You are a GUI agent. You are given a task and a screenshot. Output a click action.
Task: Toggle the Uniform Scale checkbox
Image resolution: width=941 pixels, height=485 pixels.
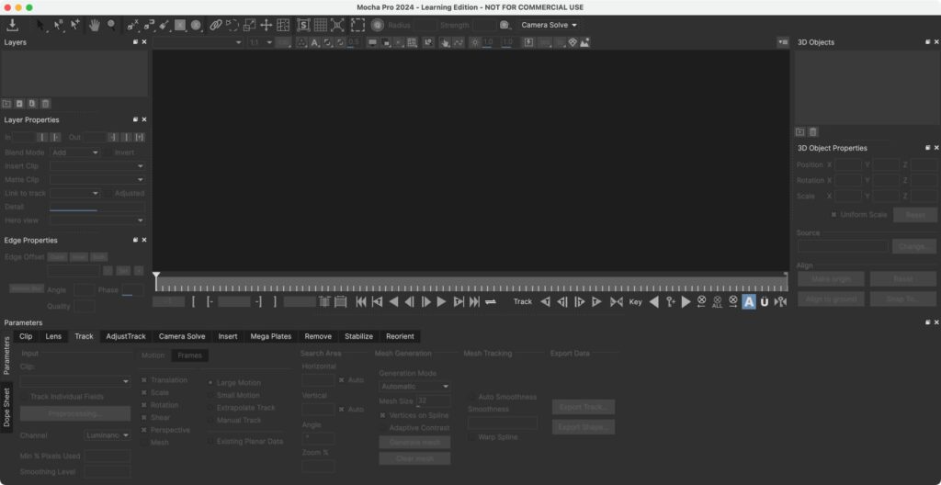coord(833,215)
